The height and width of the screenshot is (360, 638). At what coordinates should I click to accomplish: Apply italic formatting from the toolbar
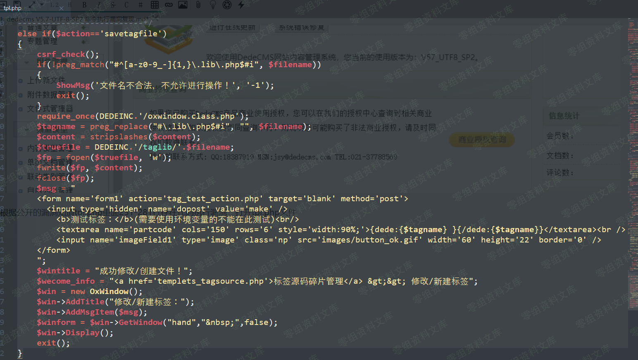(98, 5)
